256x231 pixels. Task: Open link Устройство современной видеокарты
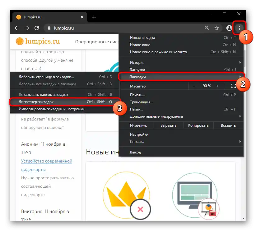pos(47,165)
